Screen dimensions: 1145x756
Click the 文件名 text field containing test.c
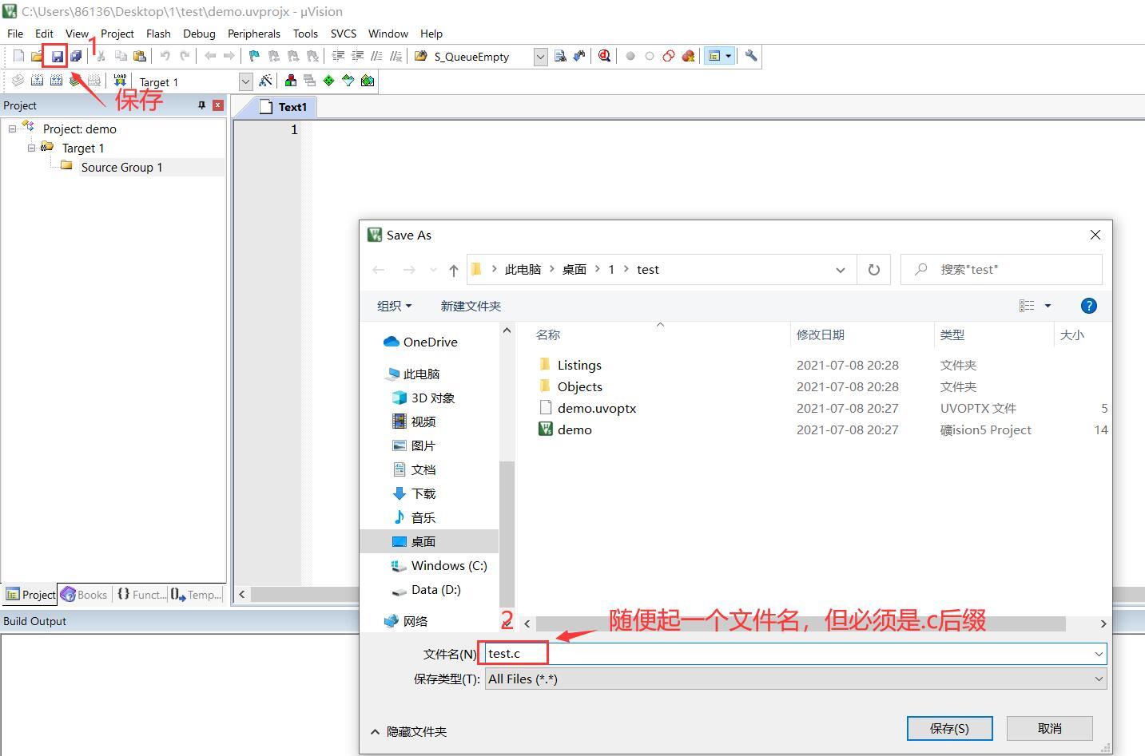click(795, 654)
